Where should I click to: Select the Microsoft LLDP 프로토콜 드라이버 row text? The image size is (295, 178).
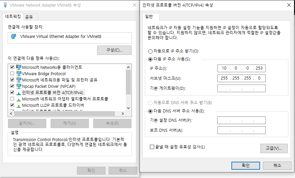click(x=53, y=105)
